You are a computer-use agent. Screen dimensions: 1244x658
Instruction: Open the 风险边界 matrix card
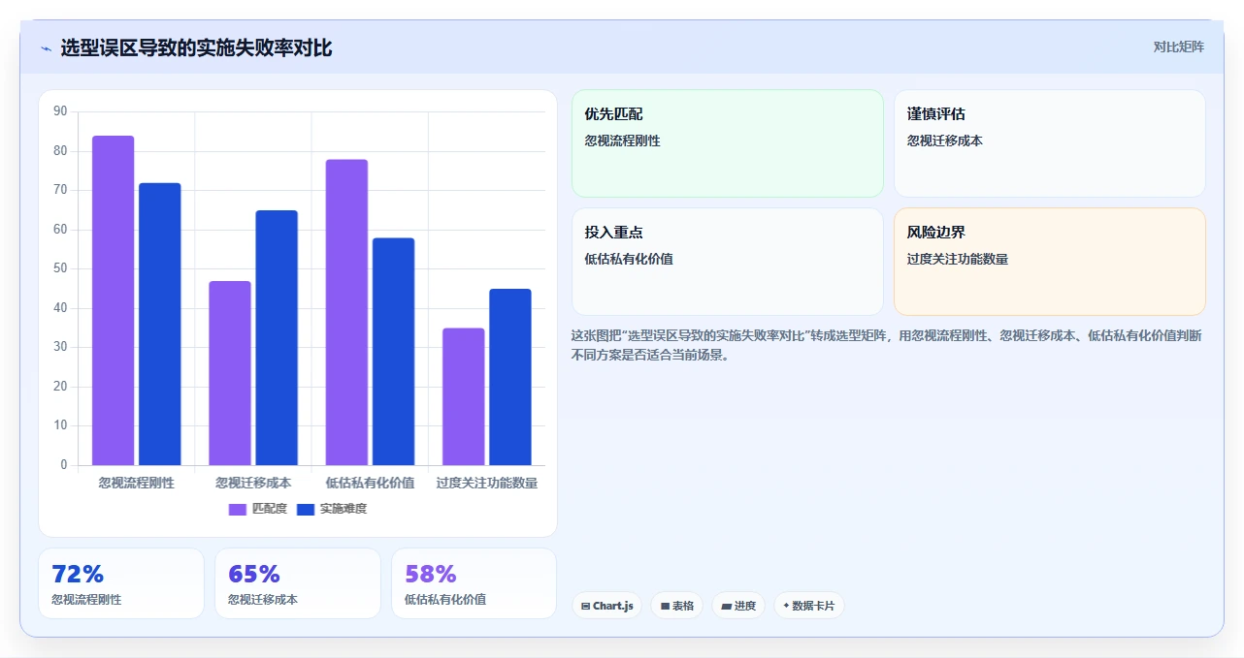1049,262
